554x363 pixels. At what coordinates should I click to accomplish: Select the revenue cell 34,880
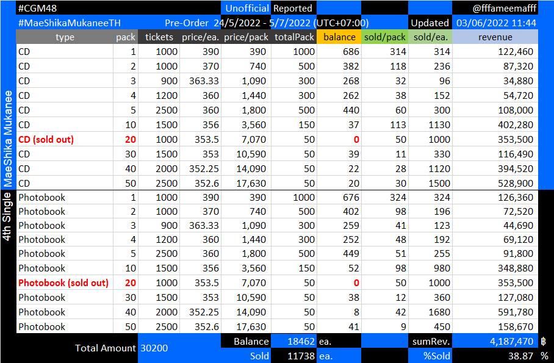point(495,81)
